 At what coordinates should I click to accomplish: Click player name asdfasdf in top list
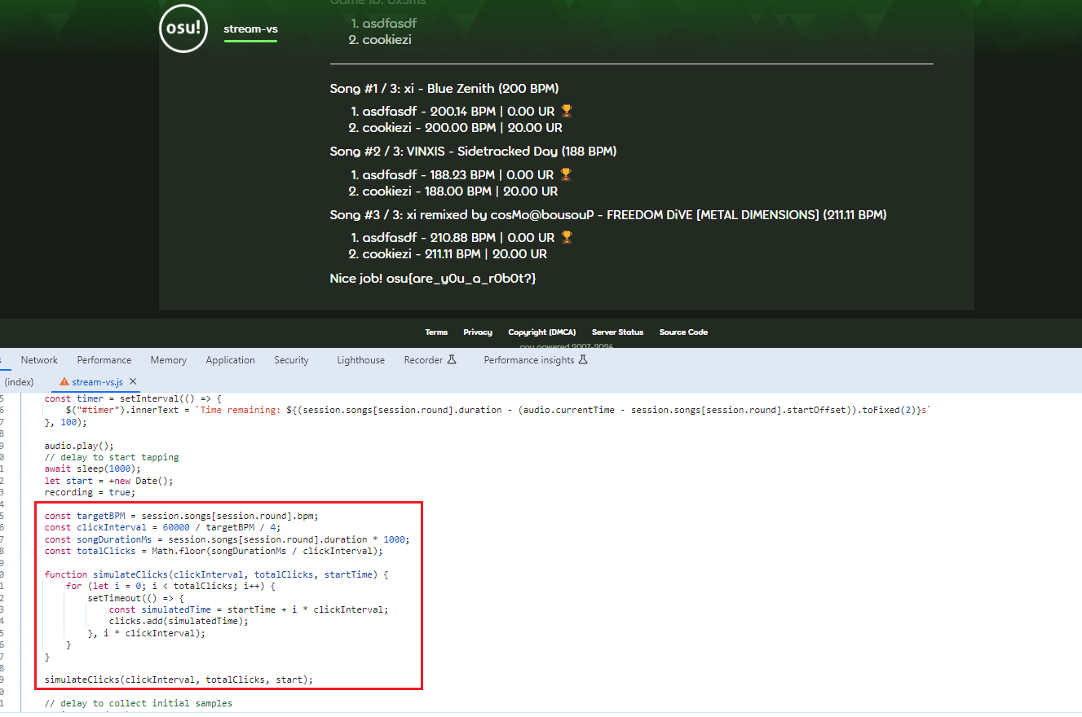click(x=389, y=24)
